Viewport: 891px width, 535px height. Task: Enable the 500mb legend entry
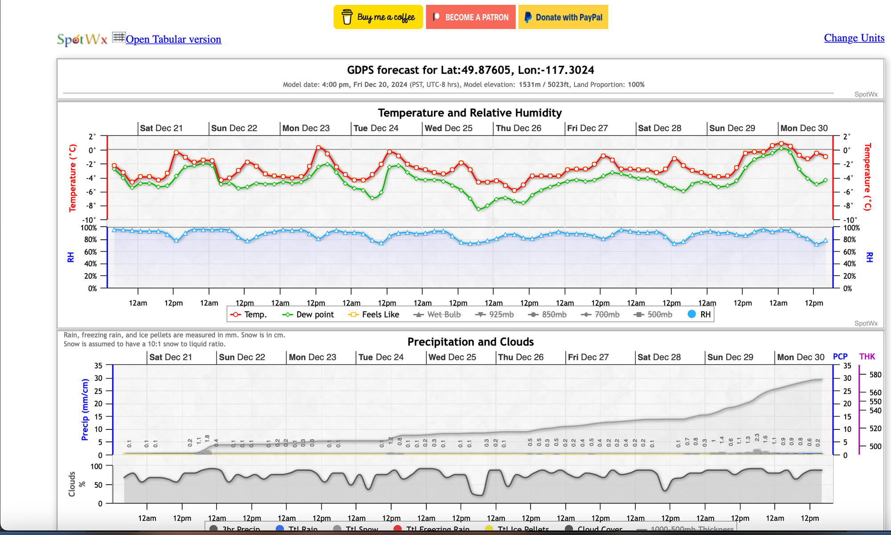(x=659, y=314)
